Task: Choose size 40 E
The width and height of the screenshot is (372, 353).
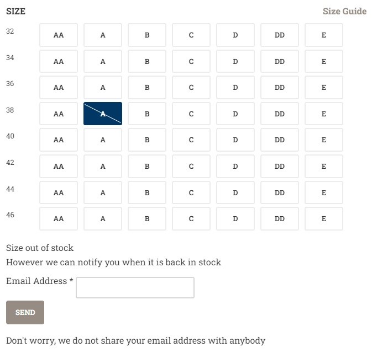Action: [x=324, y=140]
